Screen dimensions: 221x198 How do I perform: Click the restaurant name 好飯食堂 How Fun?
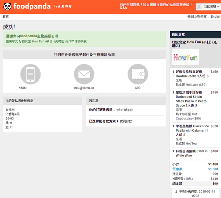[194, 44]
